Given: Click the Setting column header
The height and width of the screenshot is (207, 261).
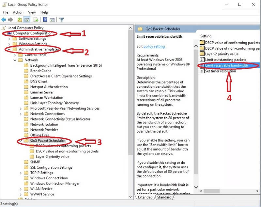Looking at the screenshot, I should 206,36.
